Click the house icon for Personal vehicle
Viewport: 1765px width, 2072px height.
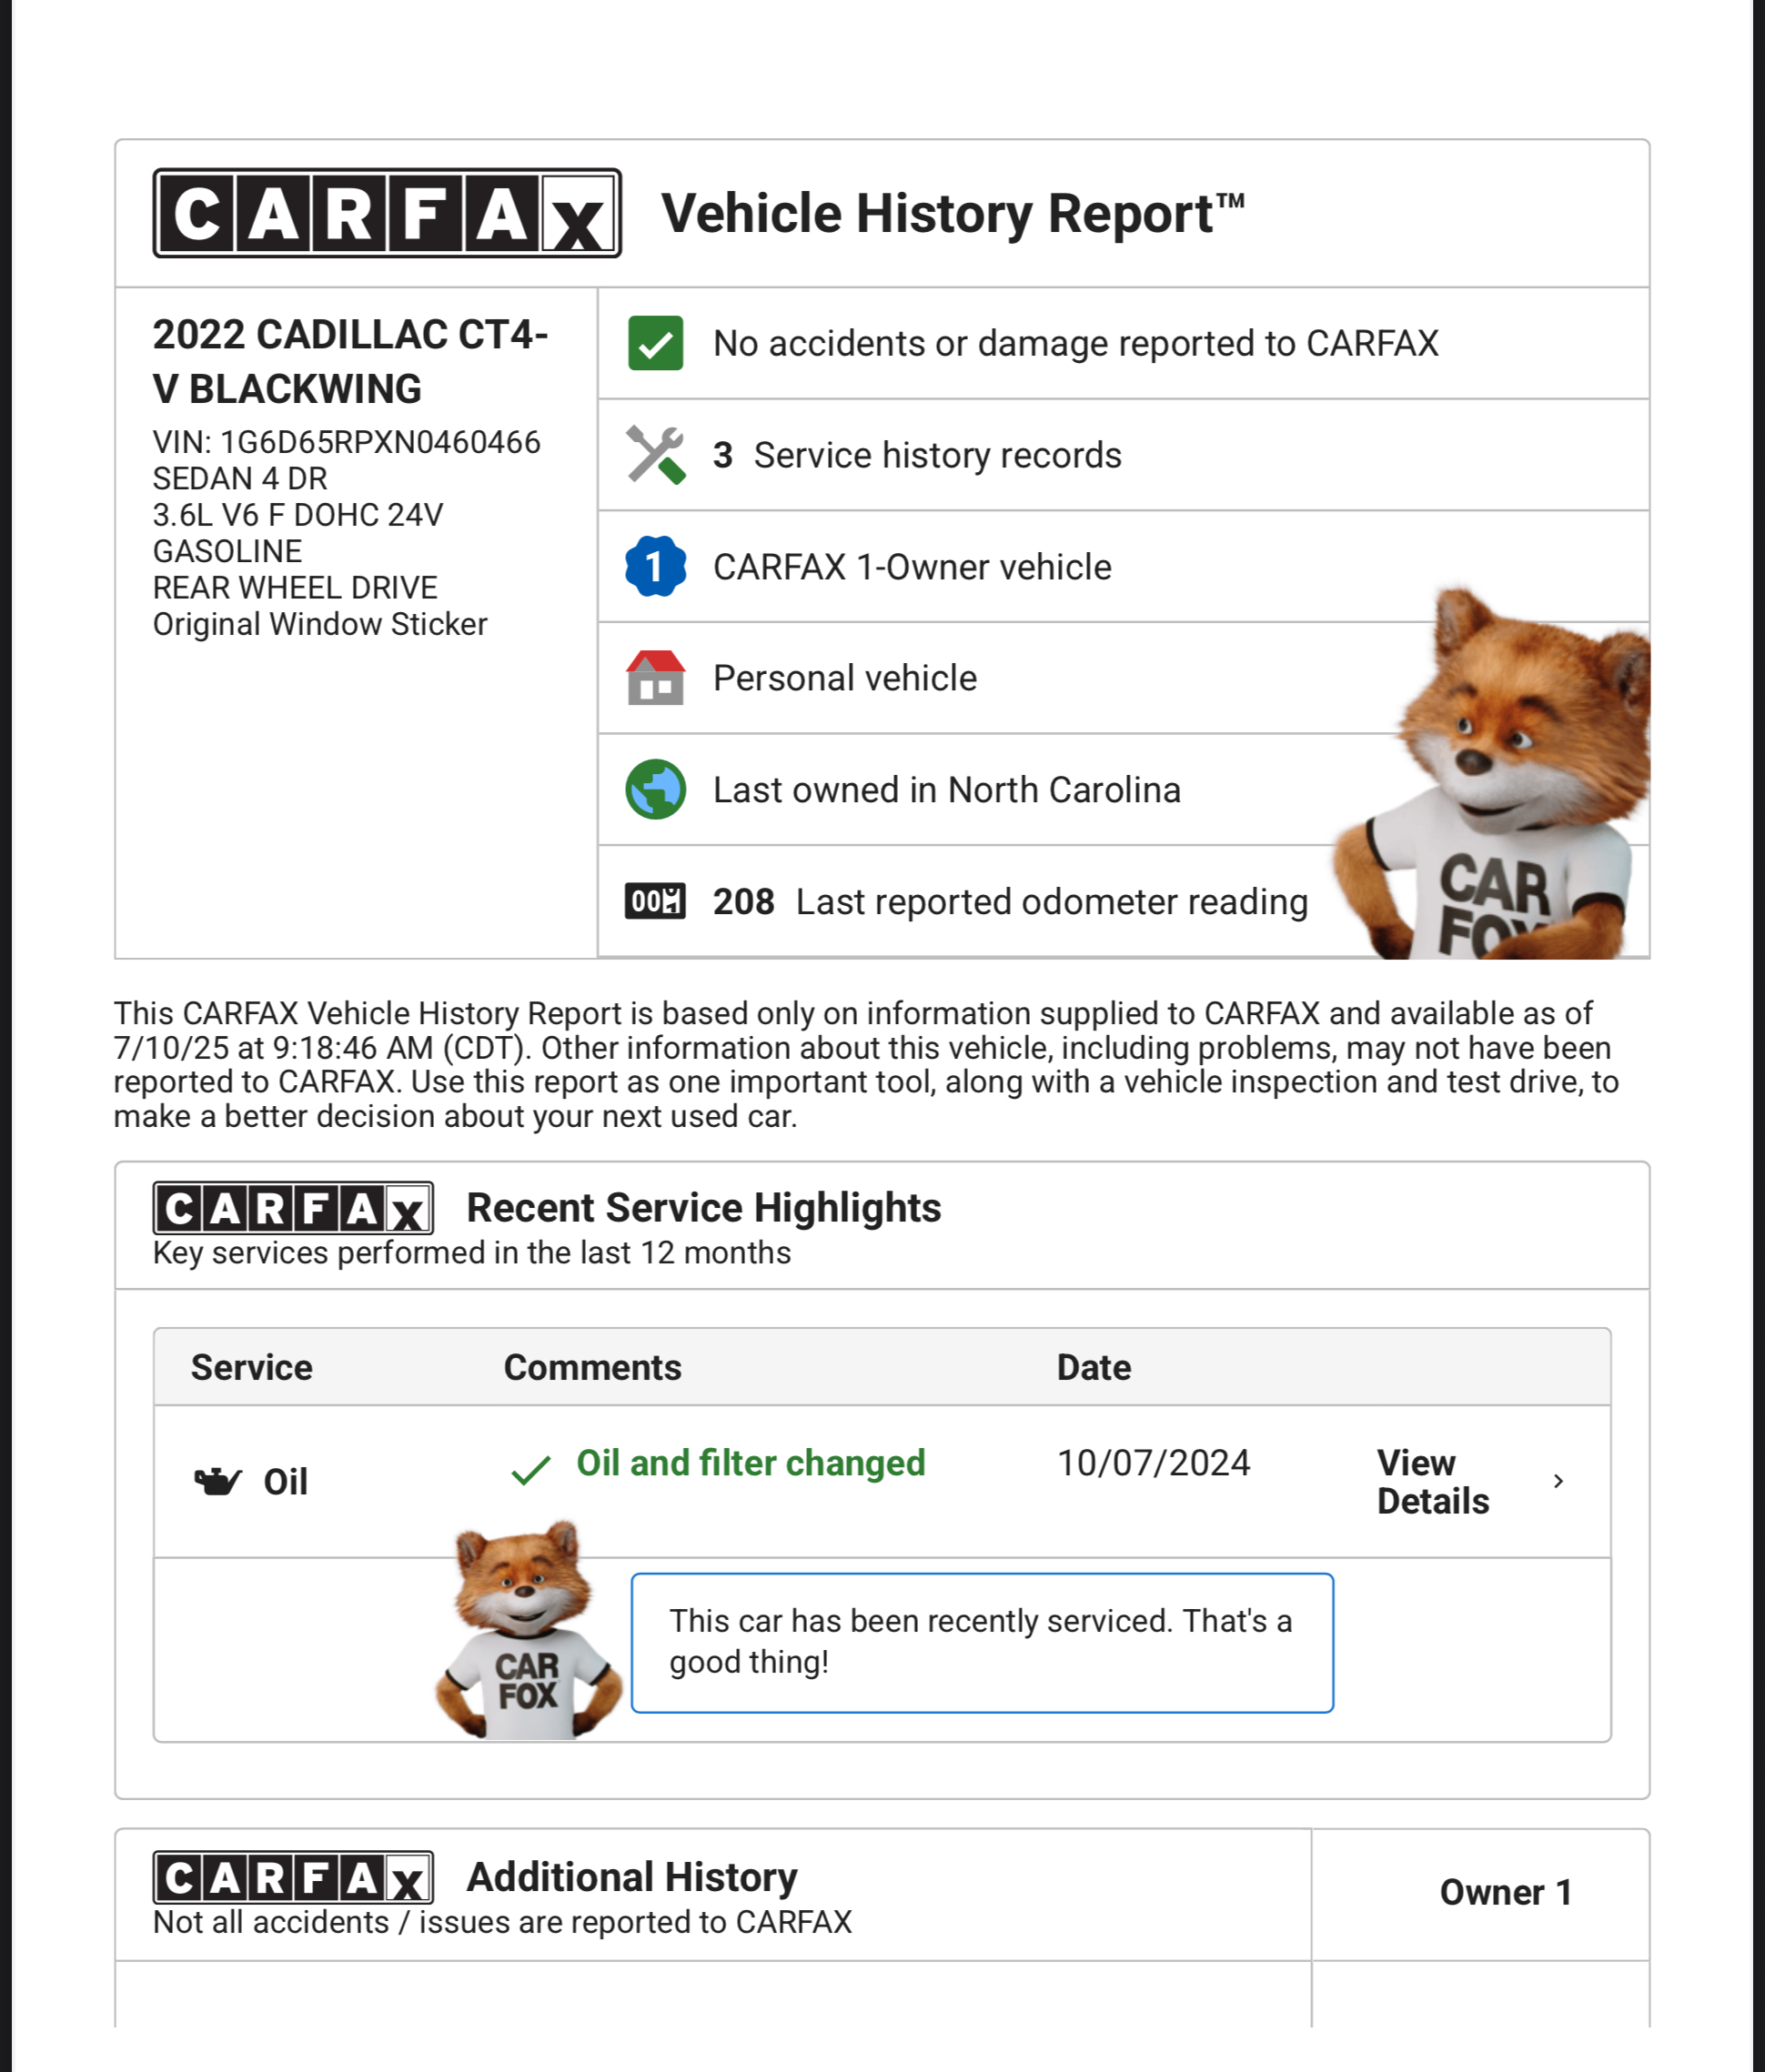pyautogui.click(x=655, y=678)
